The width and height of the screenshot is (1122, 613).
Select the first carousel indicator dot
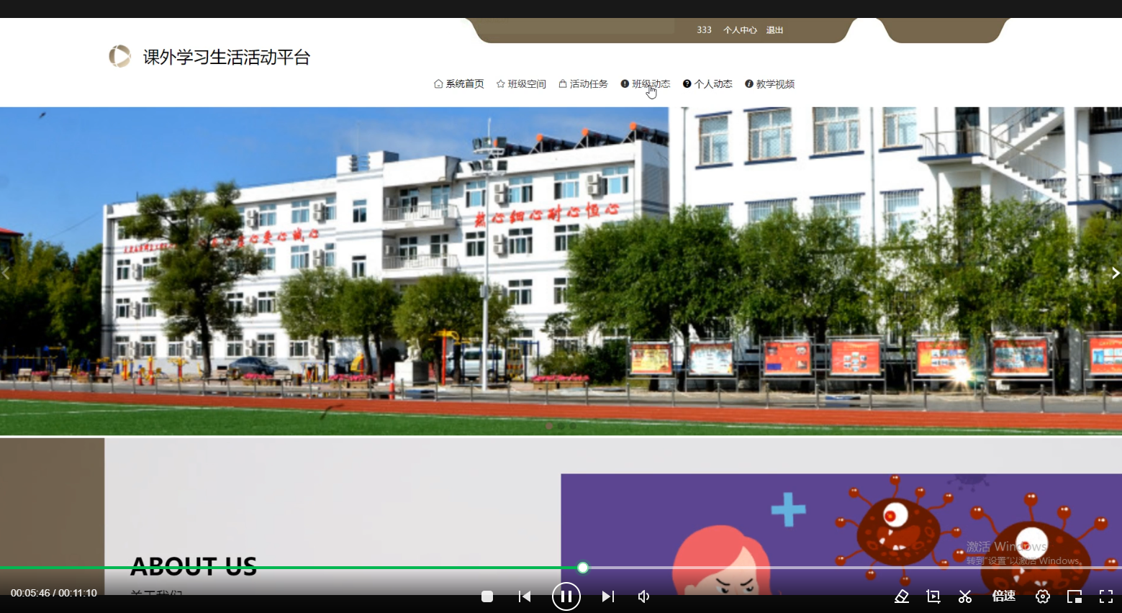[x=549, y=426]
